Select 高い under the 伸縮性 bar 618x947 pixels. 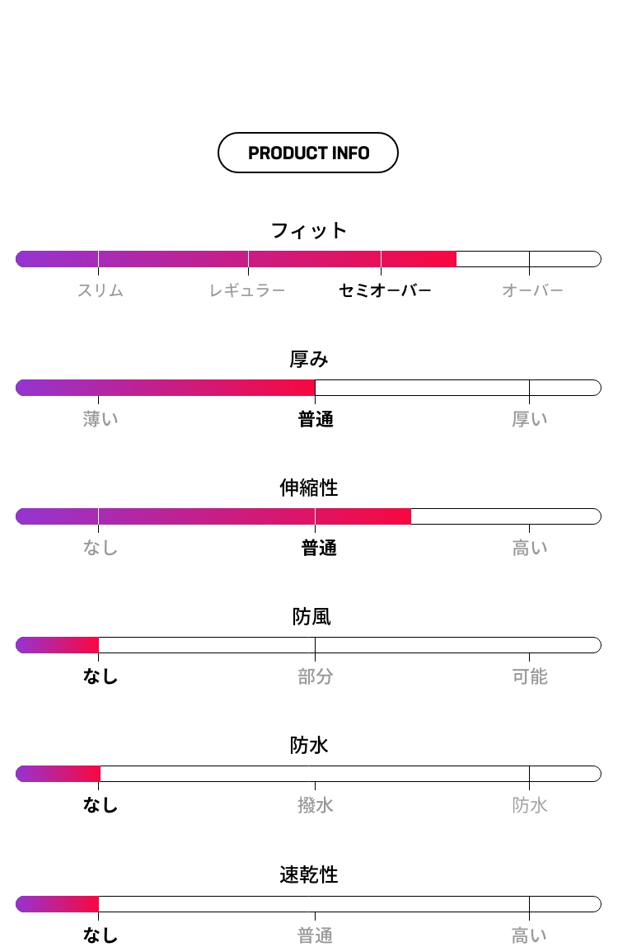click(530, 548)
